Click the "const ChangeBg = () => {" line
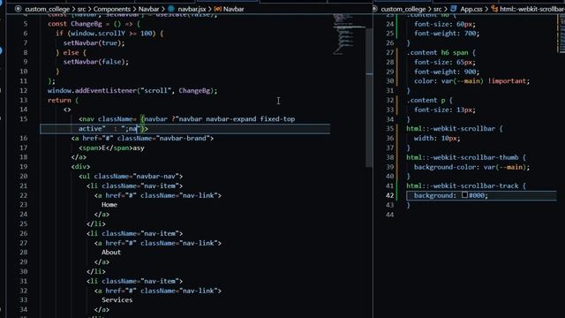Viewport: 565px width, 318px height. 94,24
